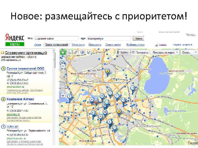Open the Показать на карте dropdown
Screen dimensions: 198x148
(x=165, y=52)
